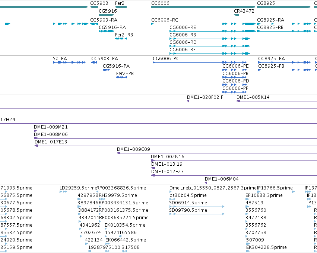
Task: Open transcript label CG6006-RF
Action: click(x=183, y=50)
